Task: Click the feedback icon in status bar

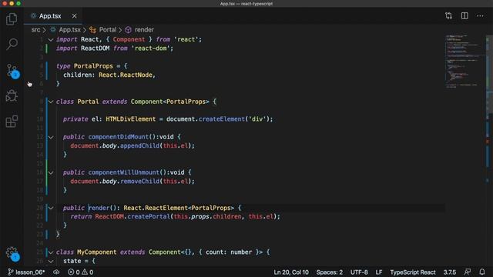Action: pyautogui.click(x=468, y=272)
